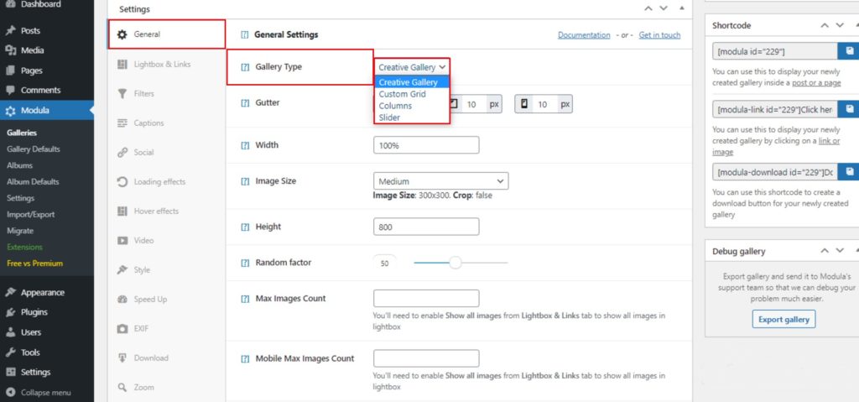Click the Image Size help icon
859x402 pixels.
click(245, 181)
